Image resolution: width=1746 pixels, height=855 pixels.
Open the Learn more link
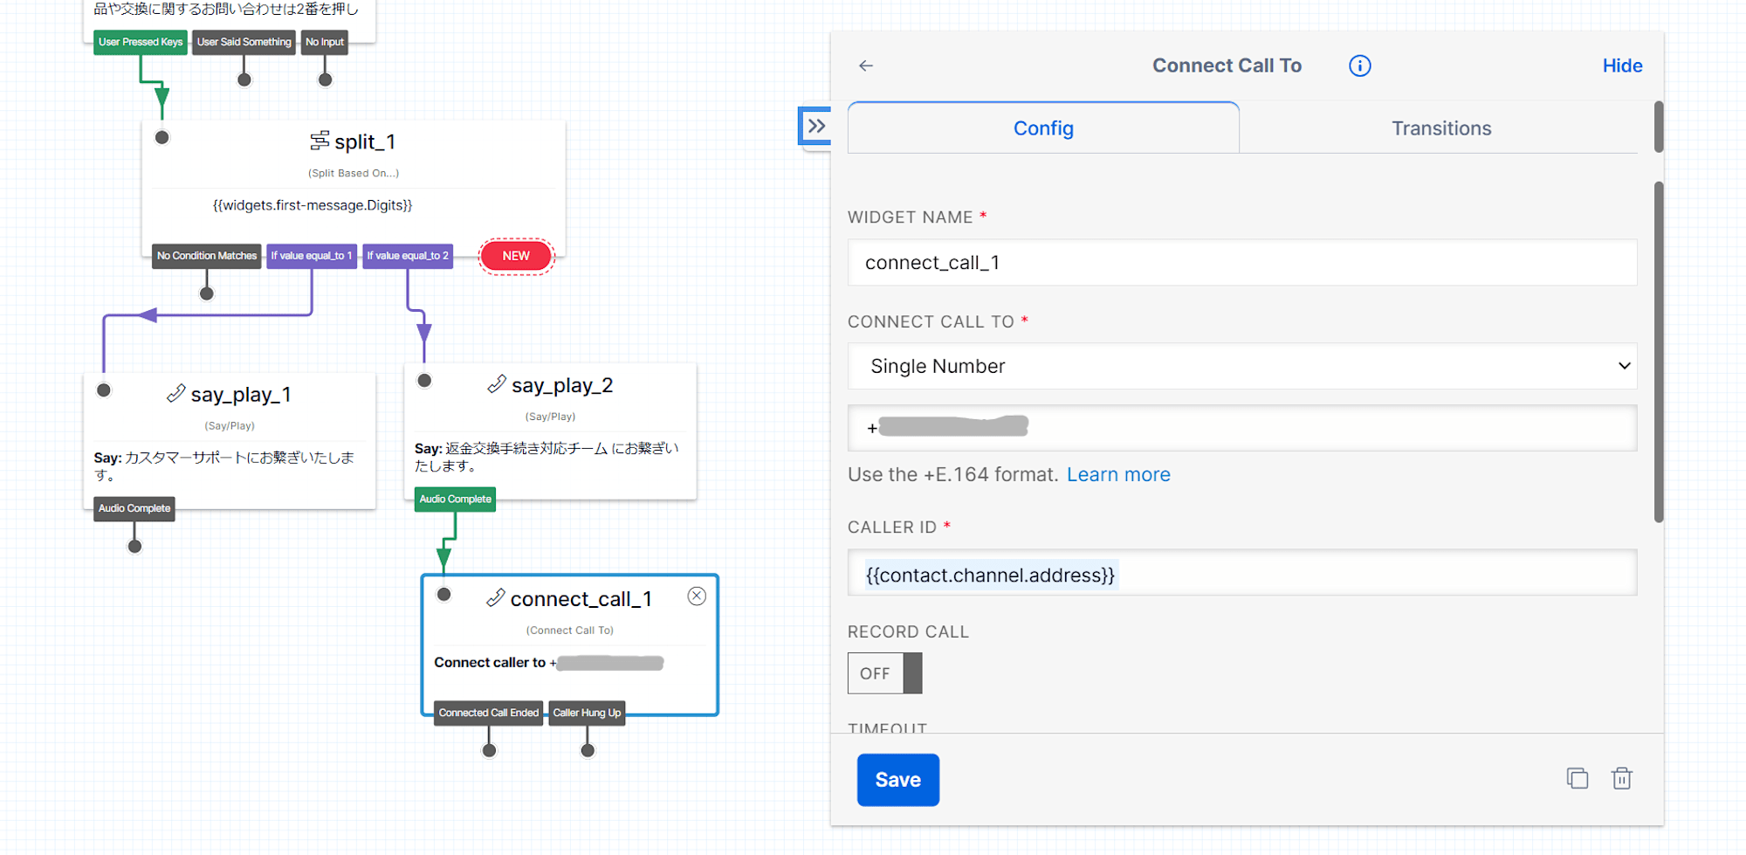point(1118,474)
